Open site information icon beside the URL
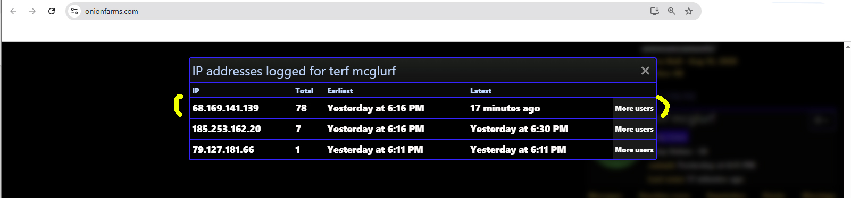The image size is (851, 198). point(74,11)
